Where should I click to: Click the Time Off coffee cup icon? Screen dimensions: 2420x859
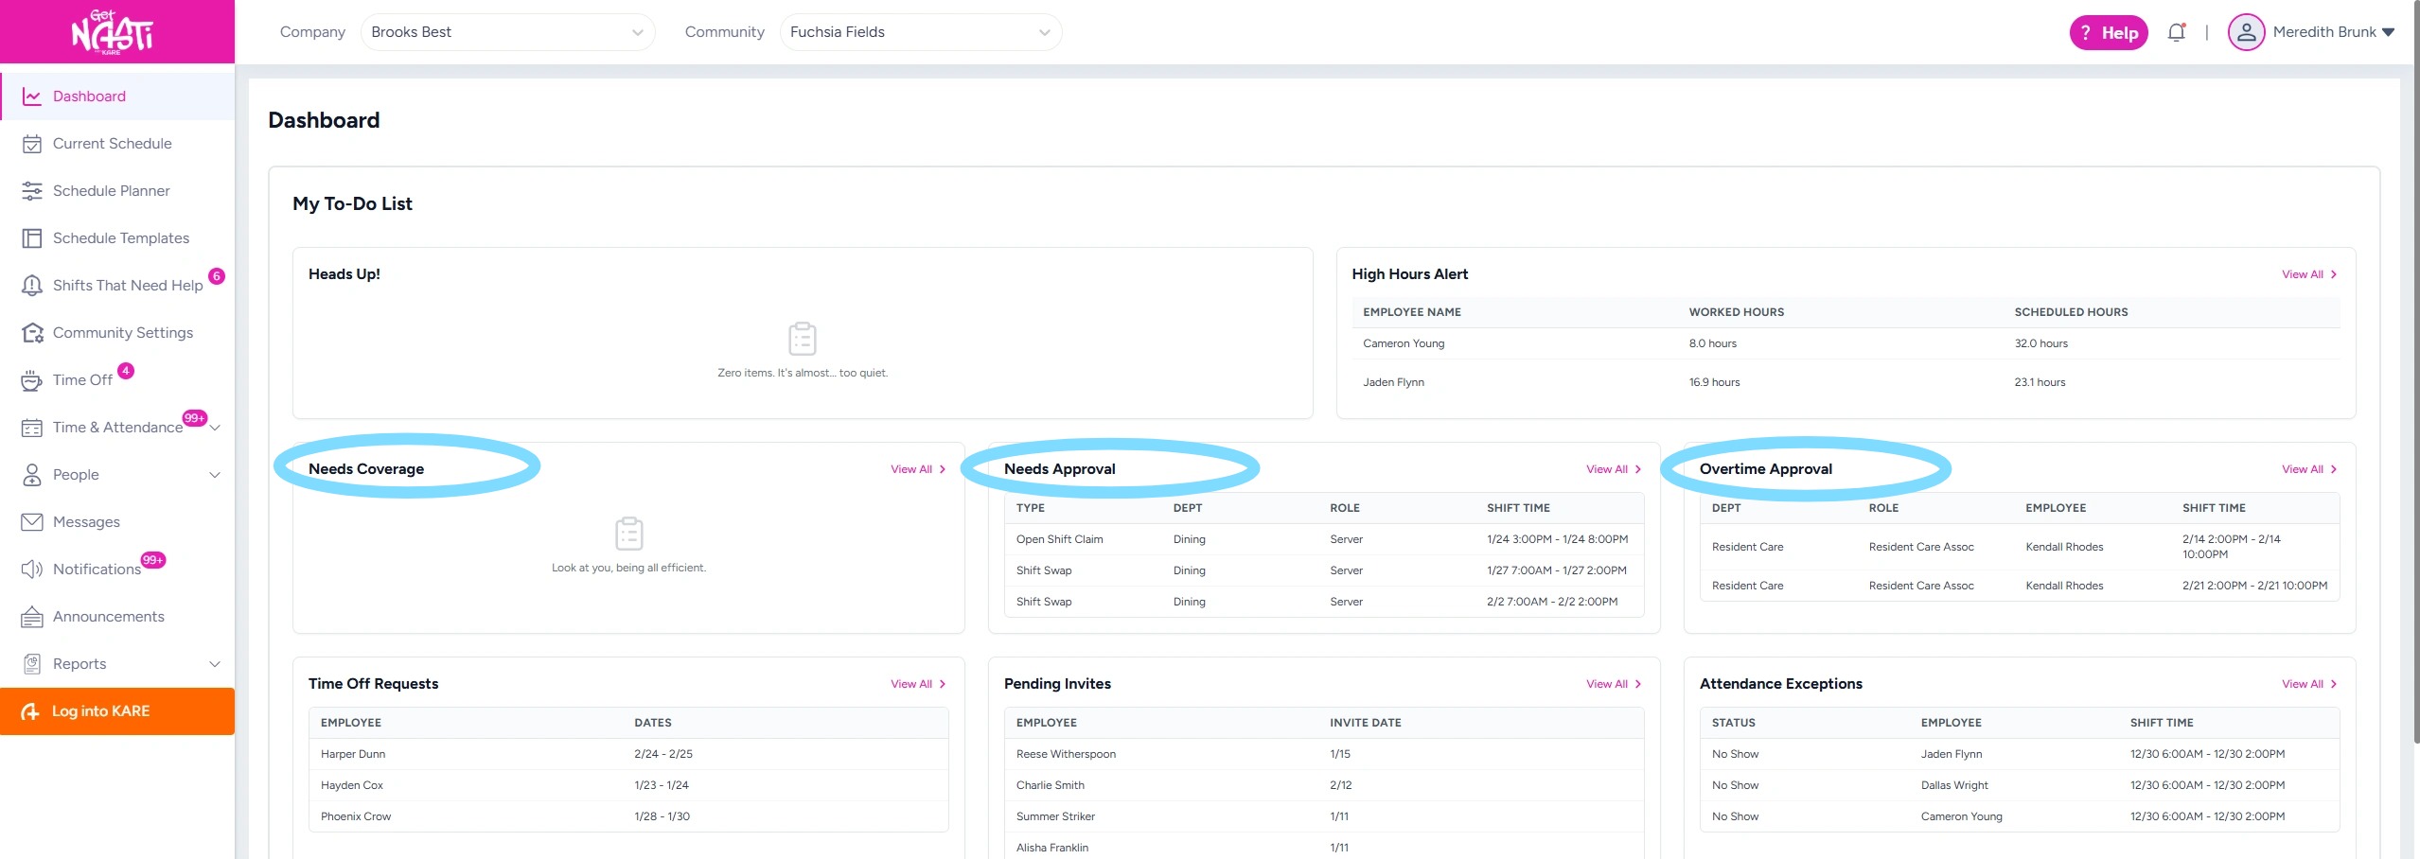pos(32,380)
